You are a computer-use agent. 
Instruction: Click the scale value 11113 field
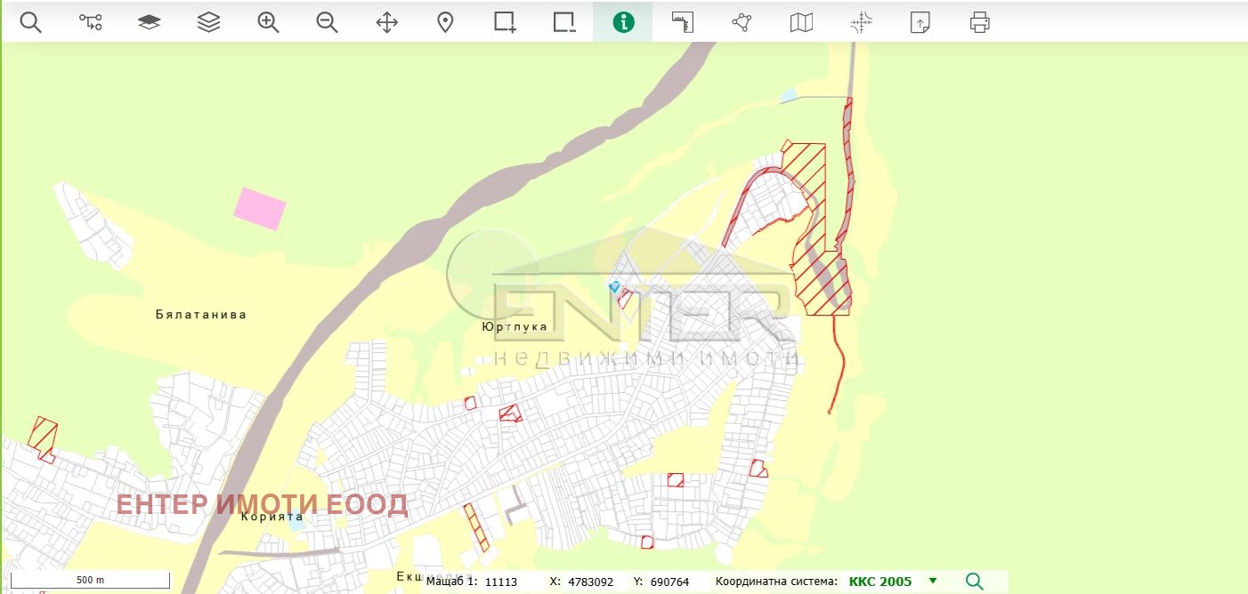[x=501, y=582]
